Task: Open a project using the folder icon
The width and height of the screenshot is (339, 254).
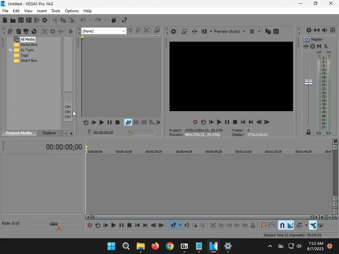Action: 13,20
